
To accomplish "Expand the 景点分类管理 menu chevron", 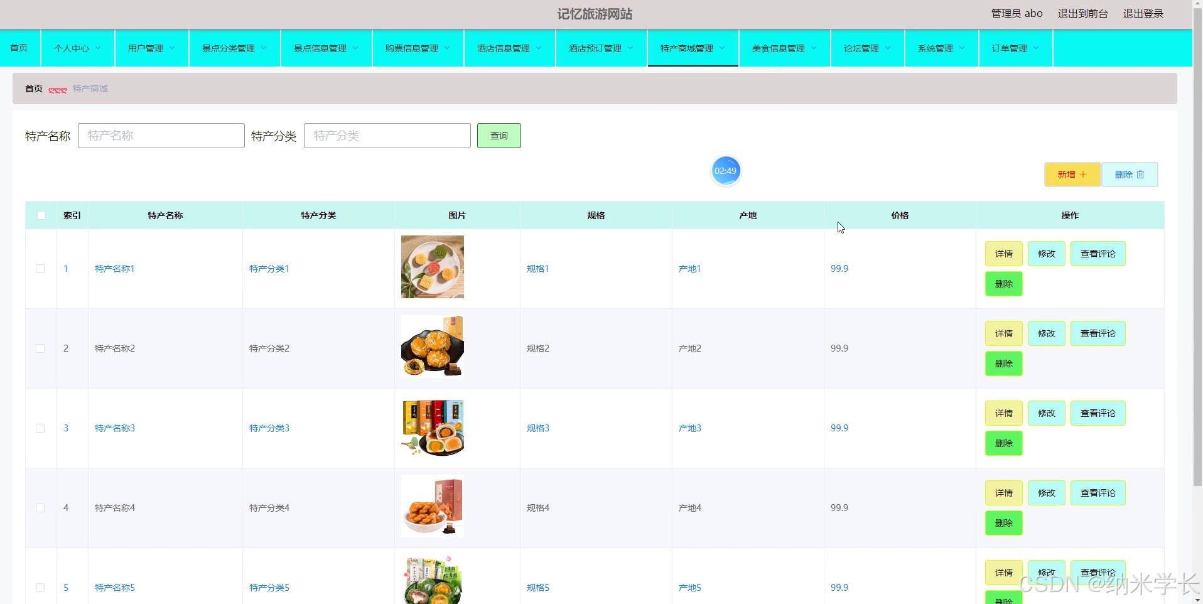I will 264,48.
